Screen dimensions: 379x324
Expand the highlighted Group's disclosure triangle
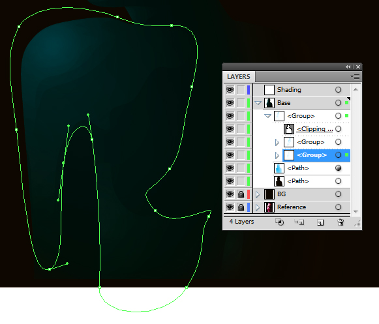(277, 155)
